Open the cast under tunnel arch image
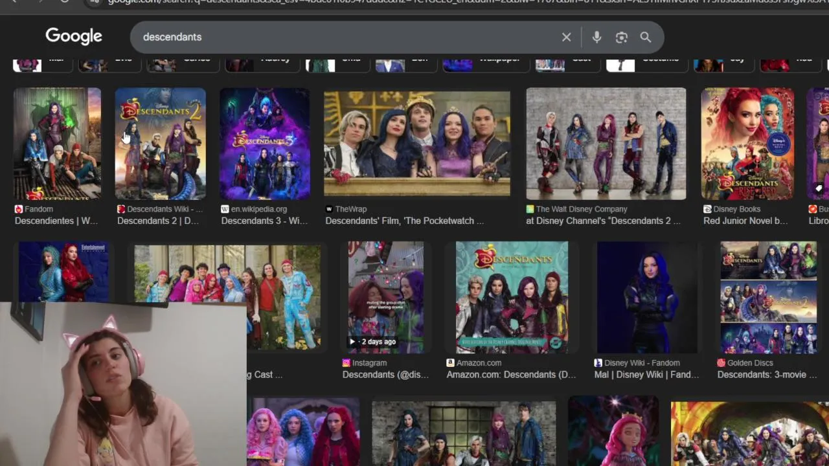Screen dimensions: 829x466 pyautogui.click(x=750, y=434)
